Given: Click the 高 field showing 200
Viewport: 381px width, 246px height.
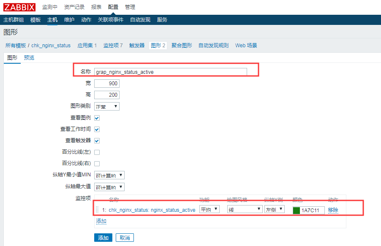Looking at the screenshot, I should click(x=107, y=95).
